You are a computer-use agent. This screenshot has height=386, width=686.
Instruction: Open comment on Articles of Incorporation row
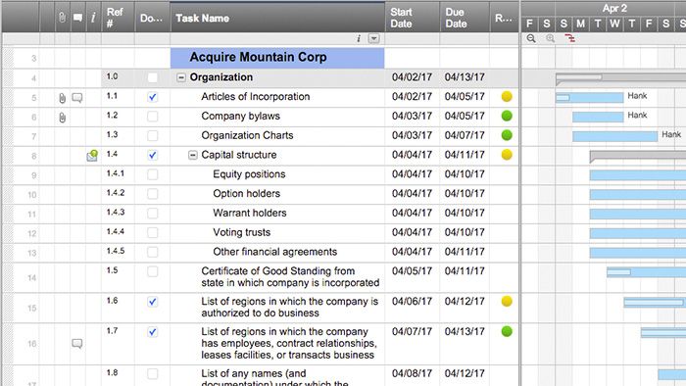[x=77, y=98]
